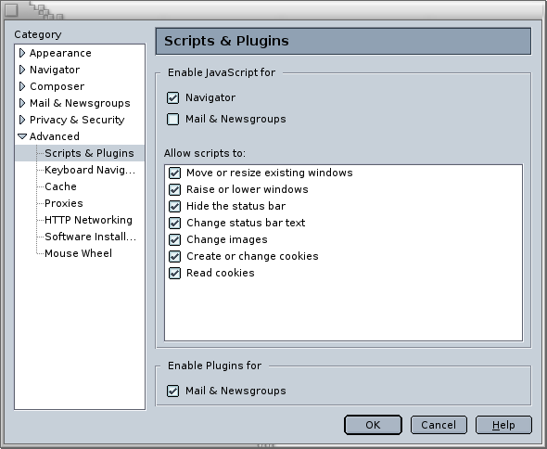The width and height of the screenshot is (547, 449).
Task: Open Mouse Wheel preferences
Action: (79, 253)
